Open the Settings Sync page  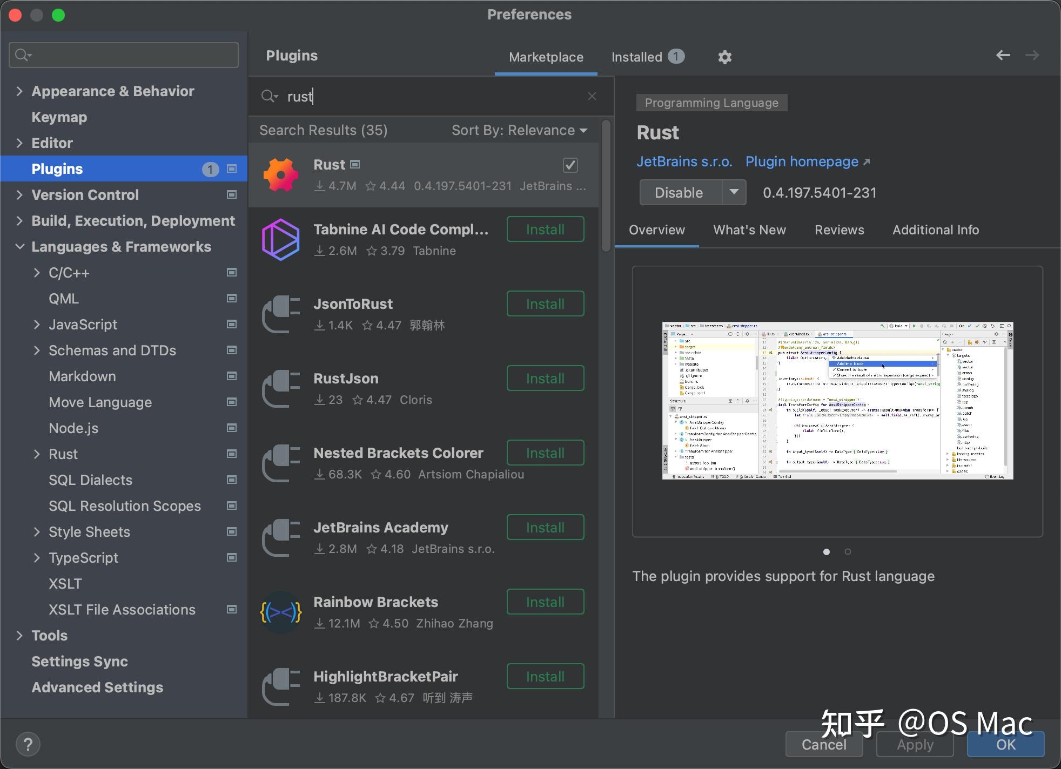(79, 661)
